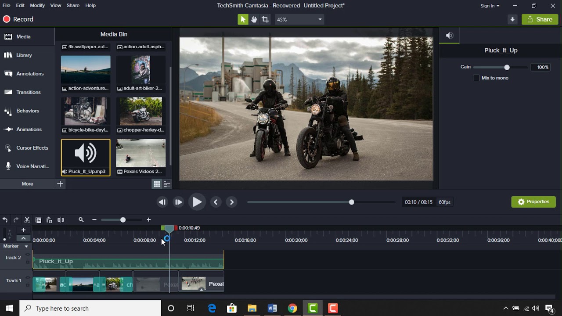Toggle Track 2 visibility eye icon

pos(28,255)
